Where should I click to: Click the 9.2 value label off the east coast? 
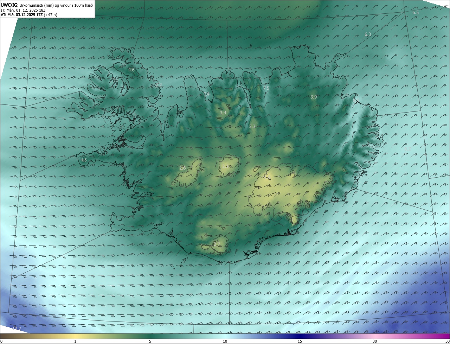[x=407, y=149]
